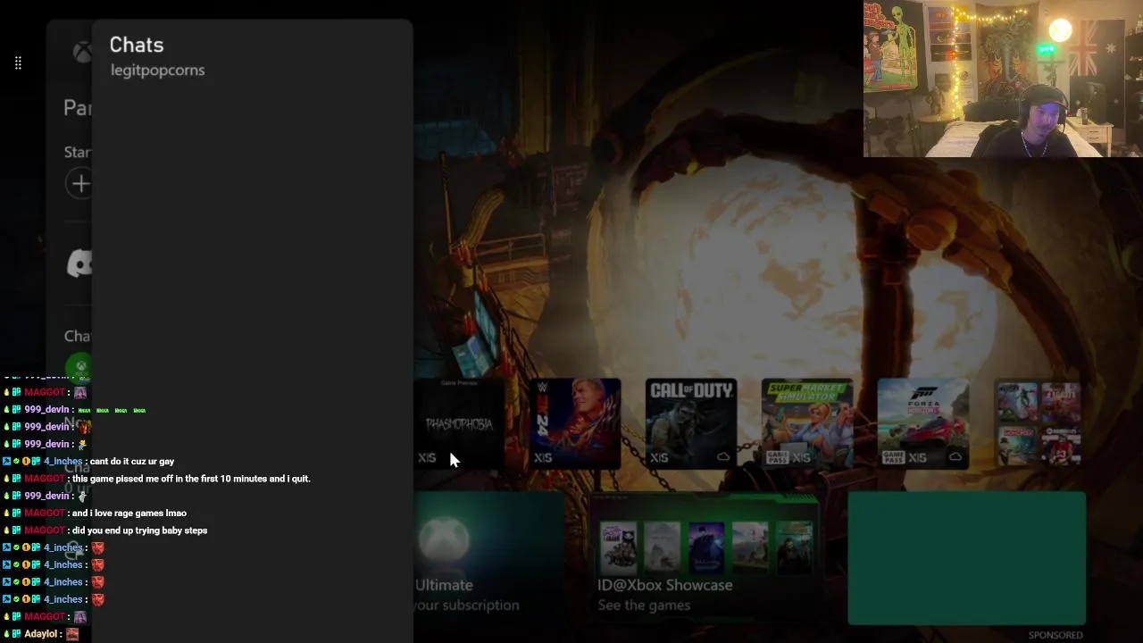This screenshot has height=643, width=1143.
Task: Select the green Xbox avatar under Chats
Action: tap(79, 366)
